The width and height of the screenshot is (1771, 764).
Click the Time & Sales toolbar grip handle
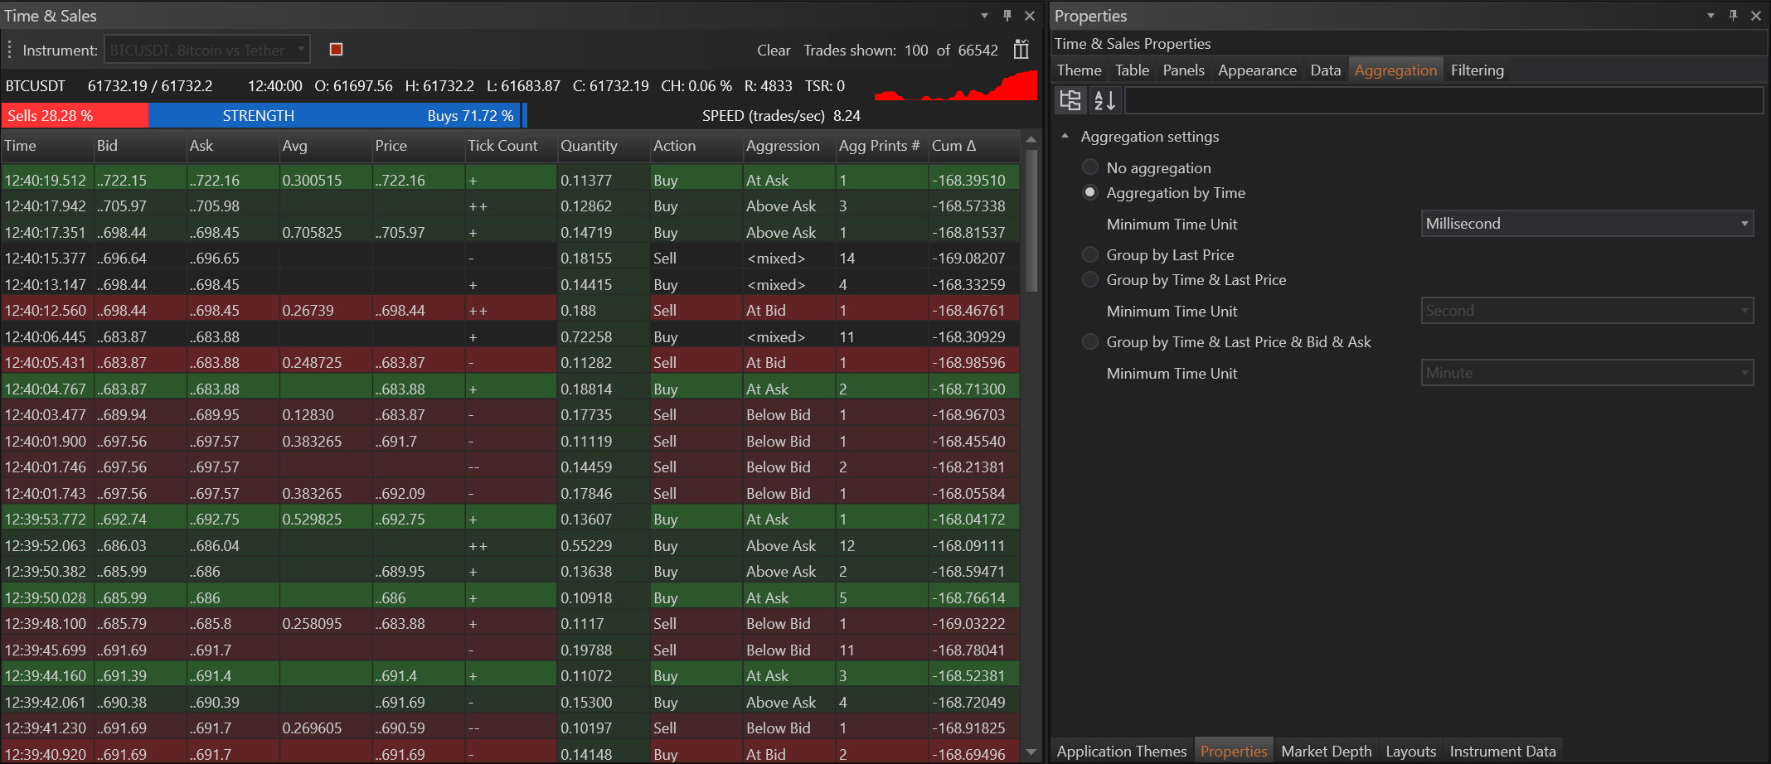pyautogui.click(x=9, y=50)
